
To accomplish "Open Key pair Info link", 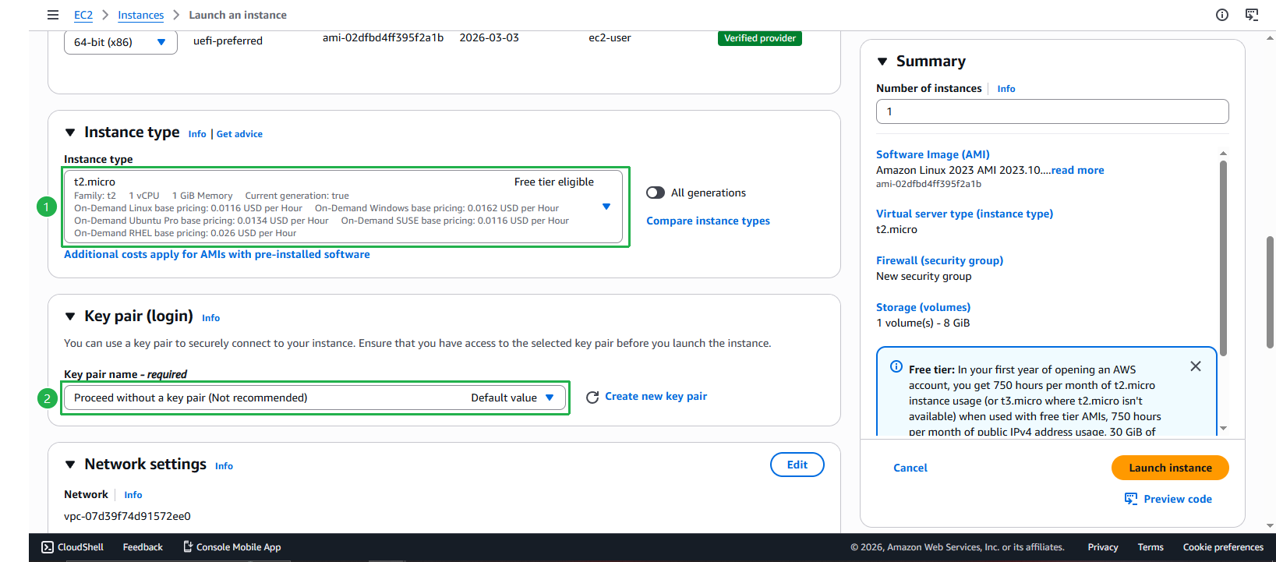I will (x=211, y=318).
